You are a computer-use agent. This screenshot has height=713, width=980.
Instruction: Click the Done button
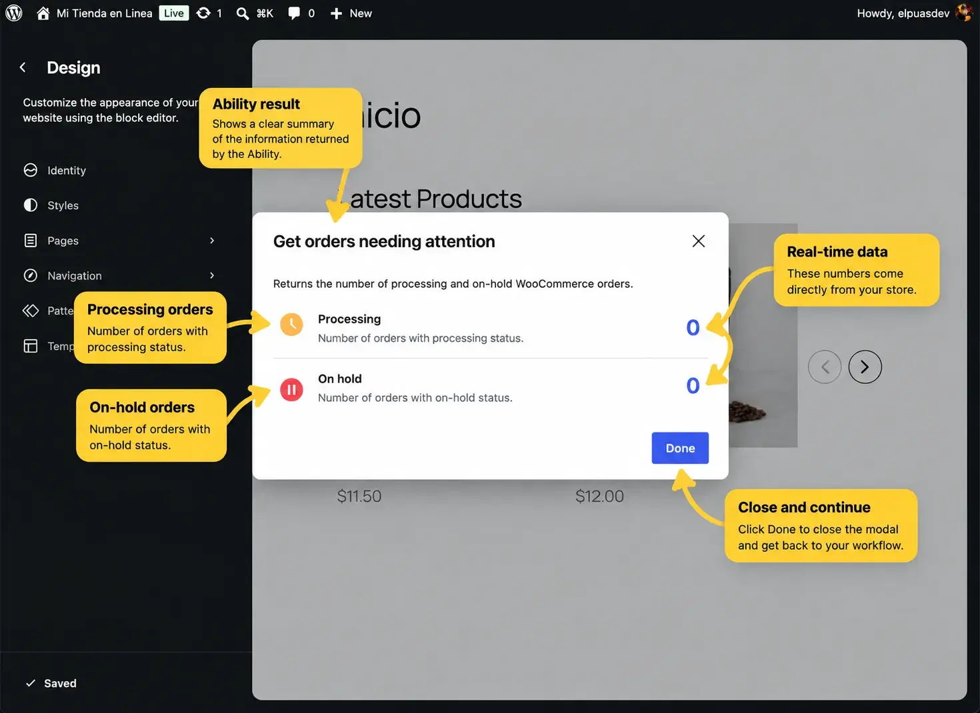click(680, 448)
